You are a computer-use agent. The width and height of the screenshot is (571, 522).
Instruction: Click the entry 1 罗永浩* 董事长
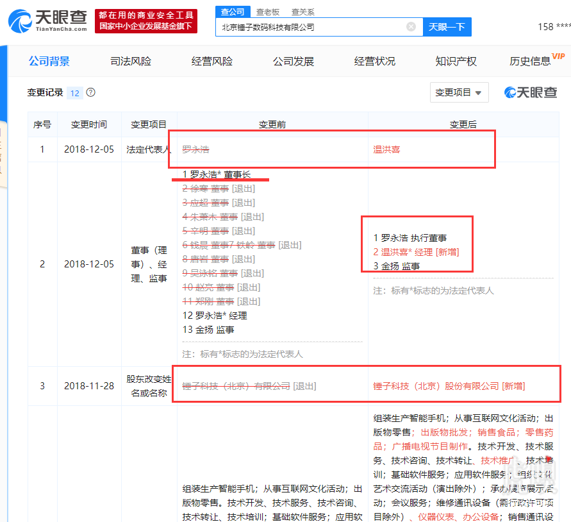click(217, 174)
